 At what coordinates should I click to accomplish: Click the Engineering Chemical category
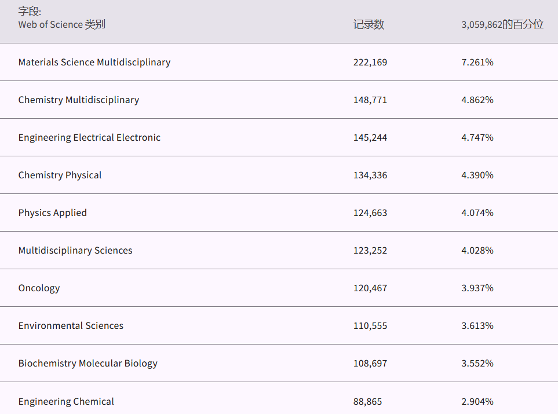pos(66,401)
